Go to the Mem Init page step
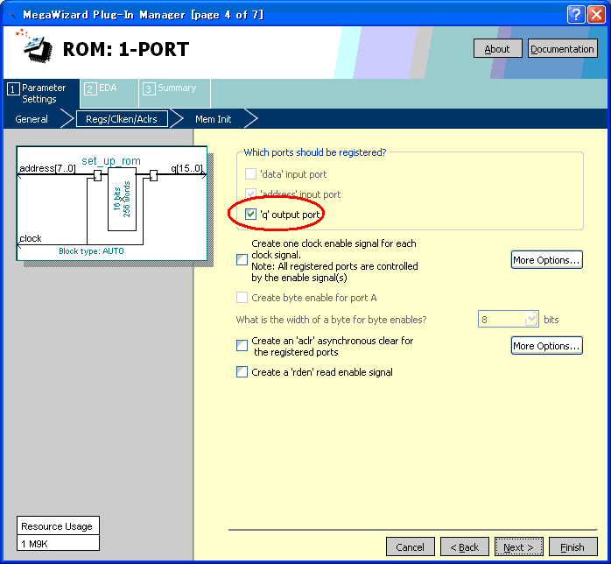Screen dimensions: 611x564 (x=213, y=119)
